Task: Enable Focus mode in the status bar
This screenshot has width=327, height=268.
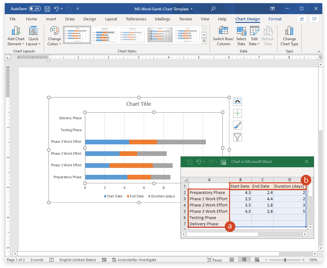Action: 215,260
